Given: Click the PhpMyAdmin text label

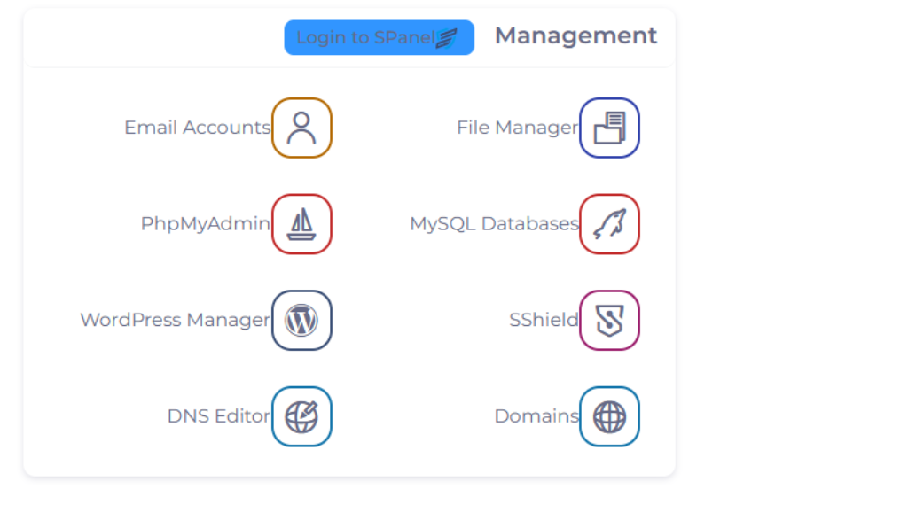Looking at the screenshot, I should click(x=206, y=224).
